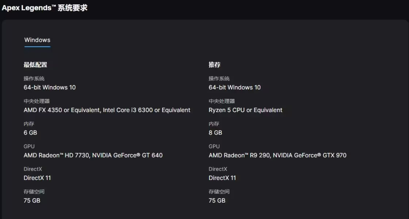Viewport: 409px width, 219px height.
Task: Click the Apex Legends 系统要求 heading
Action: 45,8
